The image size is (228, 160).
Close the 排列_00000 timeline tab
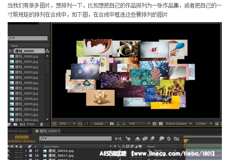(59, 131)
